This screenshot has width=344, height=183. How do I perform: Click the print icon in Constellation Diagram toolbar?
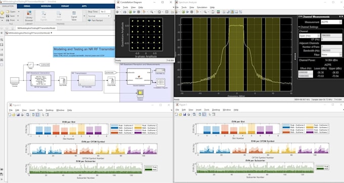tap(125, 12)
